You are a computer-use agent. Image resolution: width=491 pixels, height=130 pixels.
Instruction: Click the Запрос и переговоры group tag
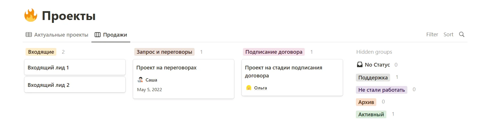tap(164, 52)
